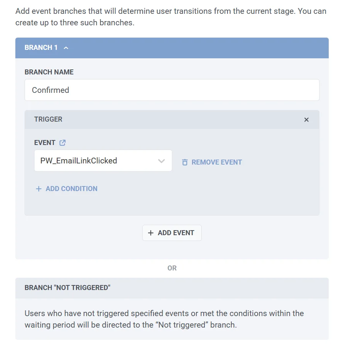Image resolution: width=346 pixels, height=351 pixels.
Task: Click the dropdown arrow in event selector
Action: [161, 161]
